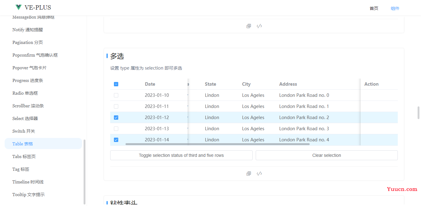This screenshot has height=206, width=421.
Task: Open Scrollbar 滚动条 in the sidebar
Action: click(28, 106)
